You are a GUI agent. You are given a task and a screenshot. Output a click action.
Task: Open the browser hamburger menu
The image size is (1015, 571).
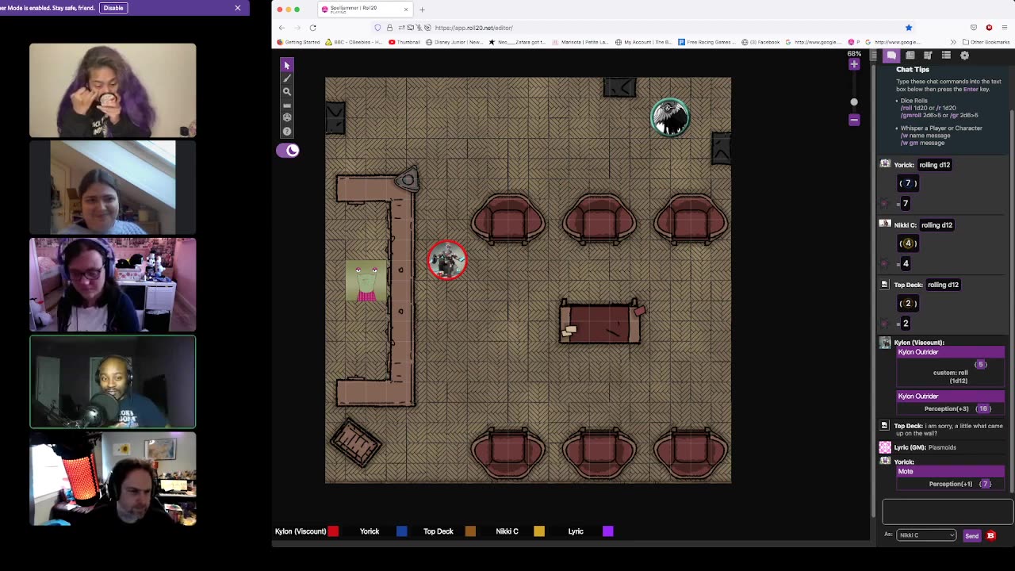point(1005,28)
